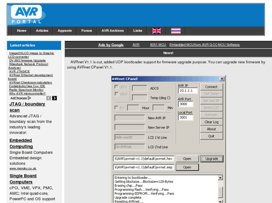Image resolution: width=272 pixels, height=203 pixels.
Task: Open Why AVR microcontroller? article
Action: [27, 93]
